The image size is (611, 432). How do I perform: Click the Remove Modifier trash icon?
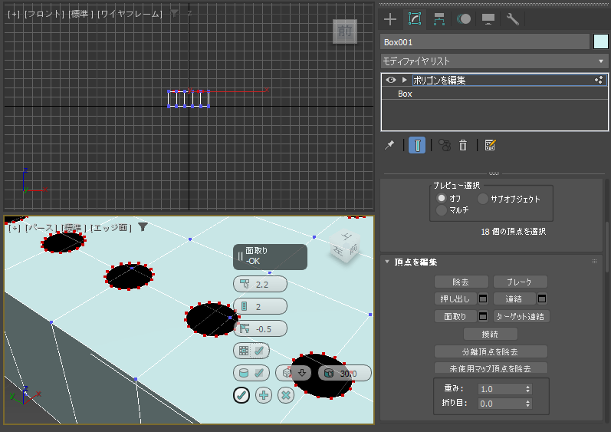tap(463, 146)
